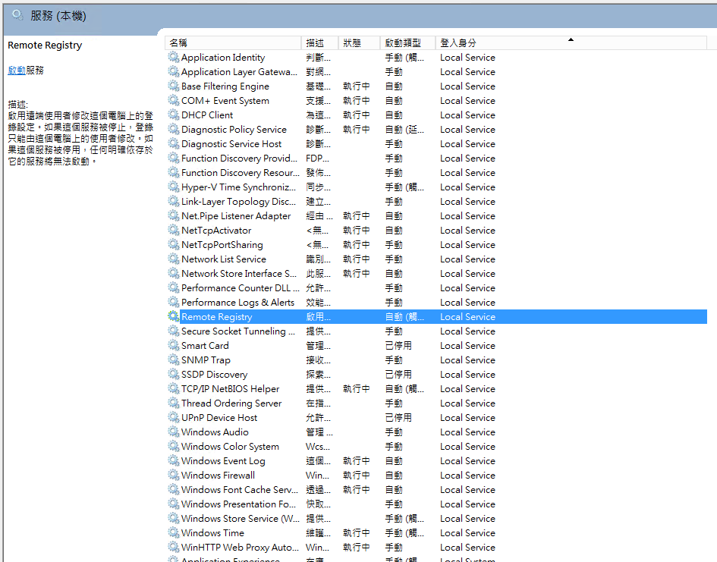Click the gear icon beside Thread Ordering Server
717x562 pixels.
pyautogui.click(x=173, y=403)
